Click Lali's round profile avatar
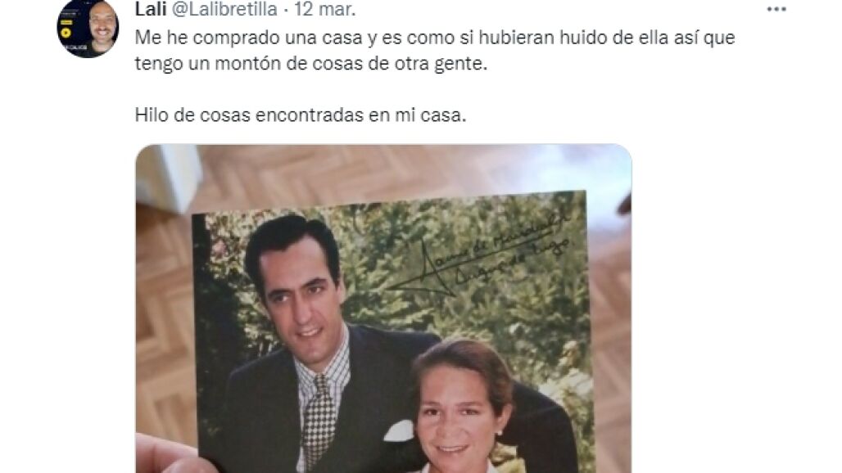 point(88,27)
